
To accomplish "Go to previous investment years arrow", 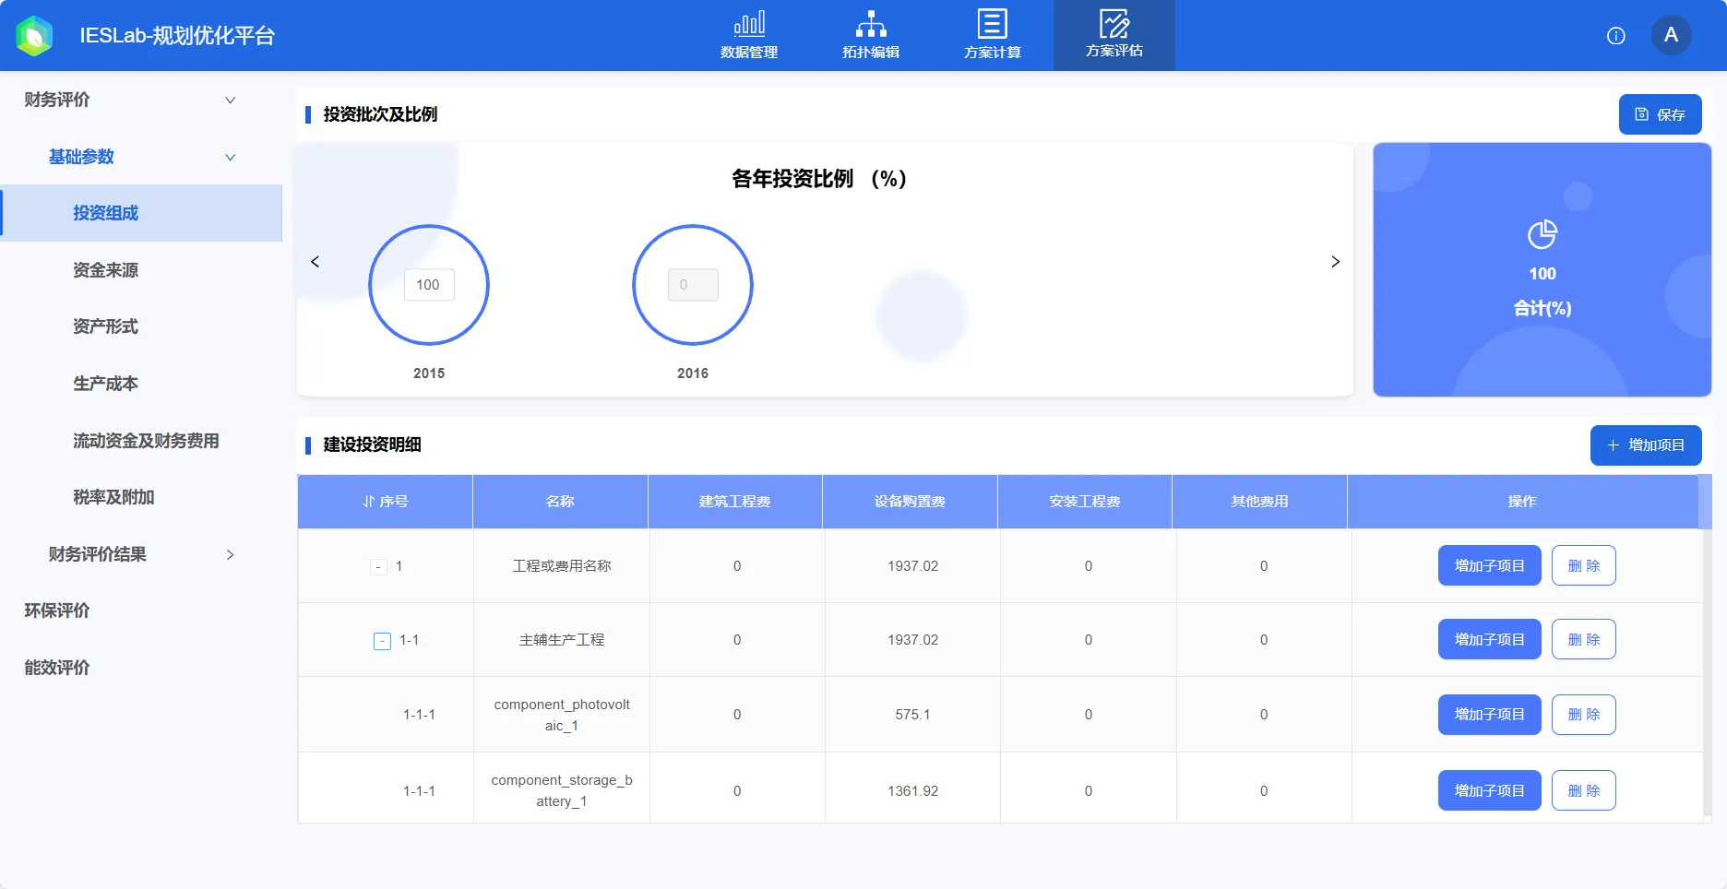I will pos(316,262).
